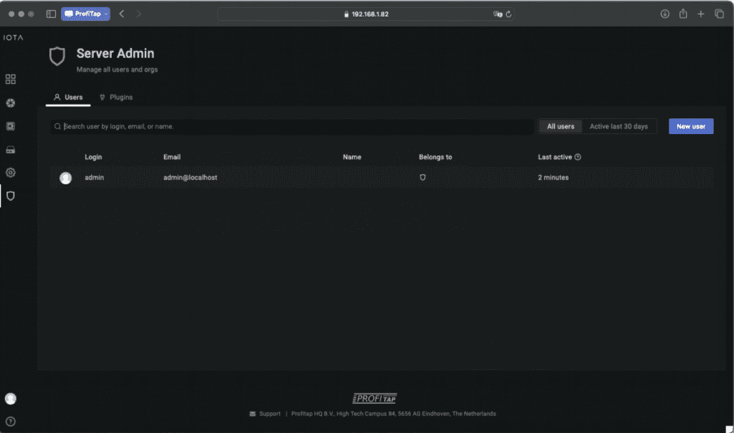Click the New user button
This screenshot has width=734, height=433.
pos(690,126)
